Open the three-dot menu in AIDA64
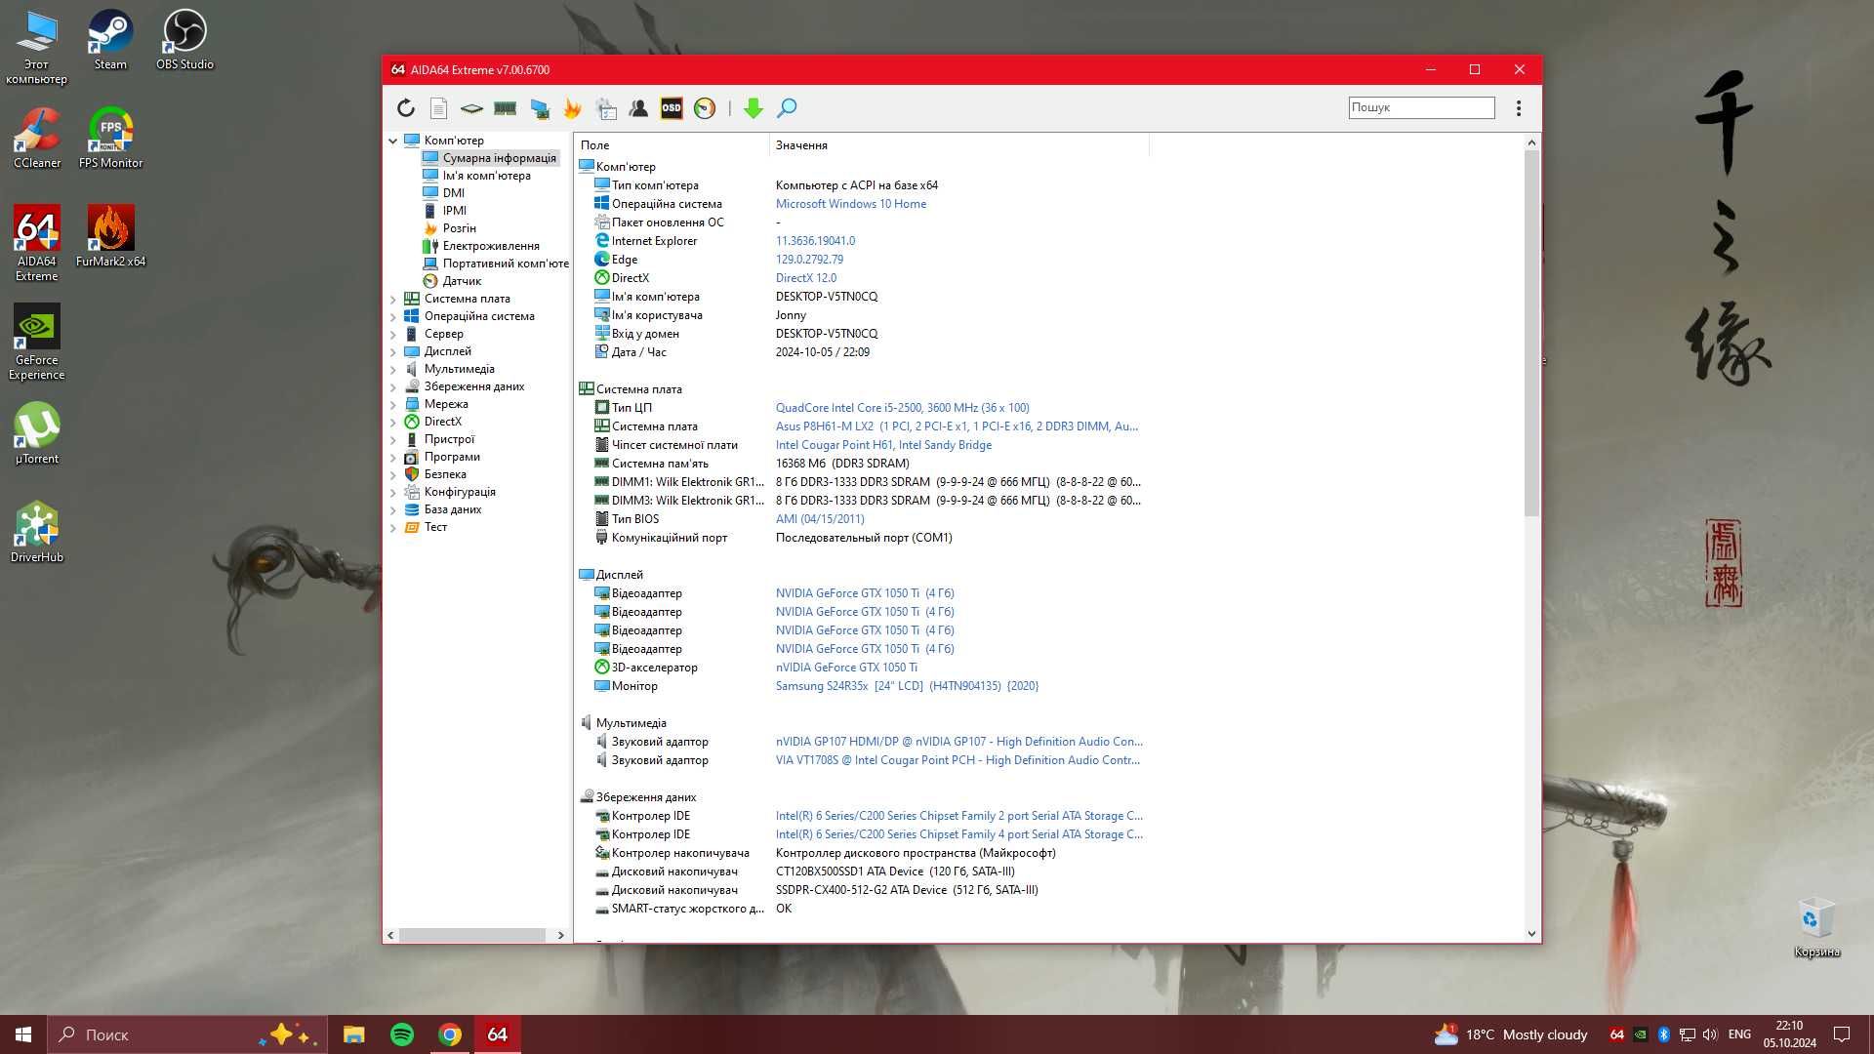Screen dimensions: 1874x1054 click(1519, 108)
